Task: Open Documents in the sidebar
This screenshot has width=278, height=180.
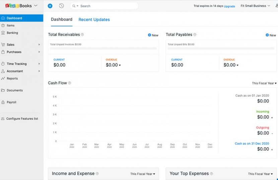Action: (21, 90)
